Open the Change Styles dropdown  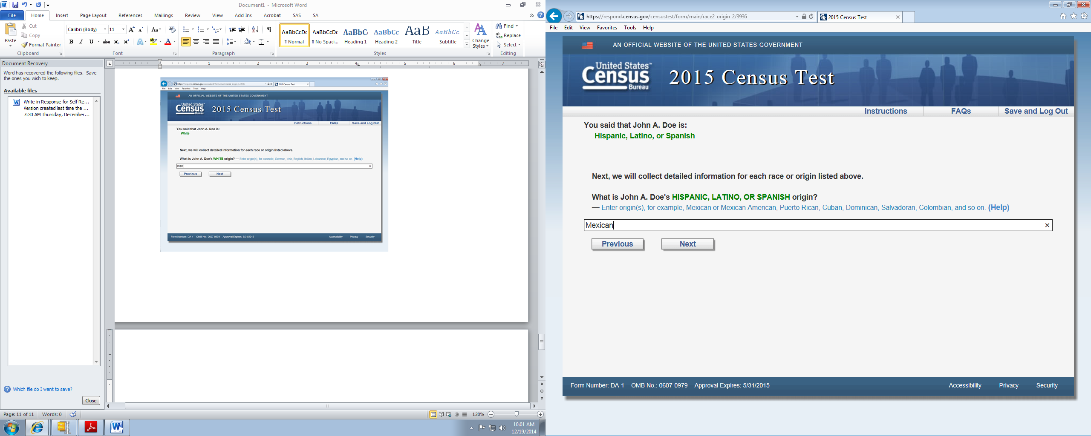[x=480, y=36]
